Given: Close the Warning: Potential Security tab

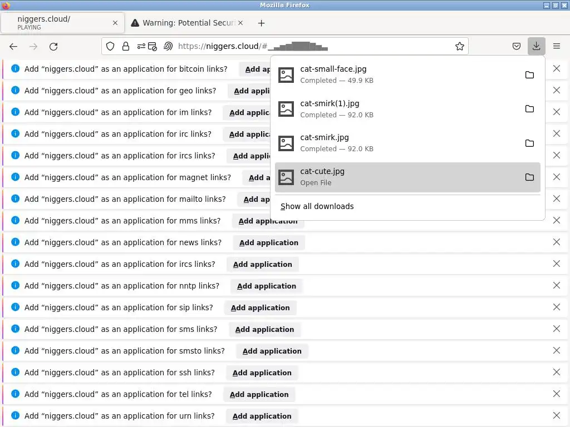Looking at the screenshot, I should point(240,23).
